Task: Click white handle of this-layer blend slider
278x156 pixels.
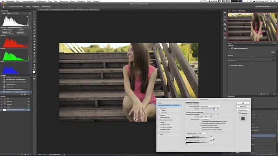Action: pos(213,139)
